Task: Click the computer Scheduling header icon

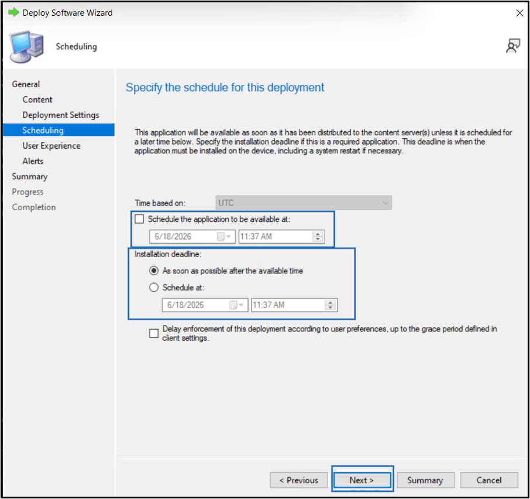Action: tap(27, 47)
